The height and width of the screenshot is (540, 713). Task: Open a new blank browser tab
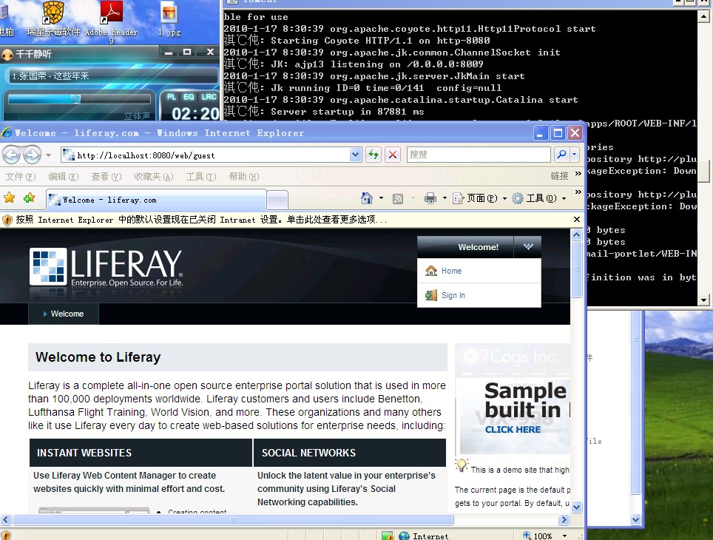tap(277, 200)
